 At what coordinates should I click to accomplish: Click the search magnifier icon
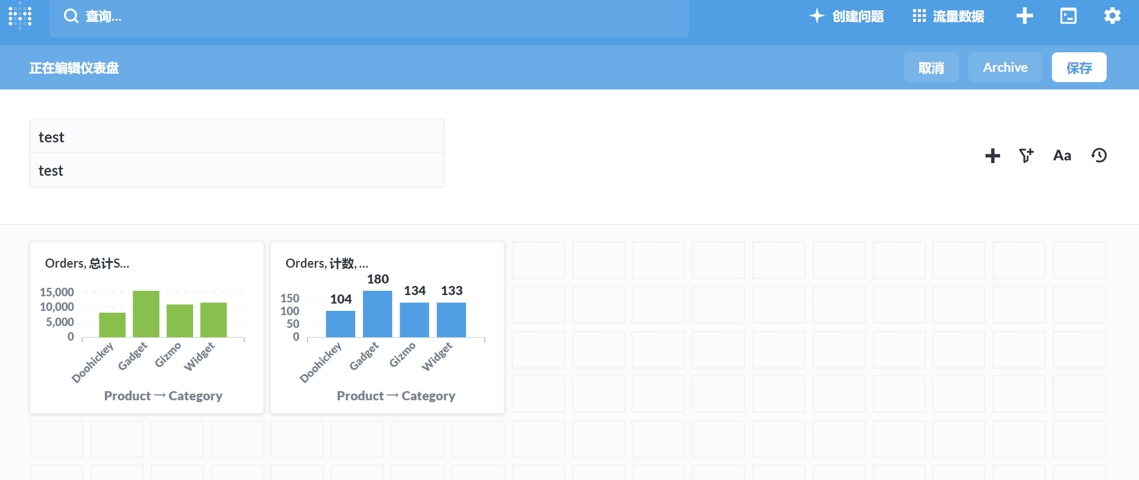click(x=71, y=16)
